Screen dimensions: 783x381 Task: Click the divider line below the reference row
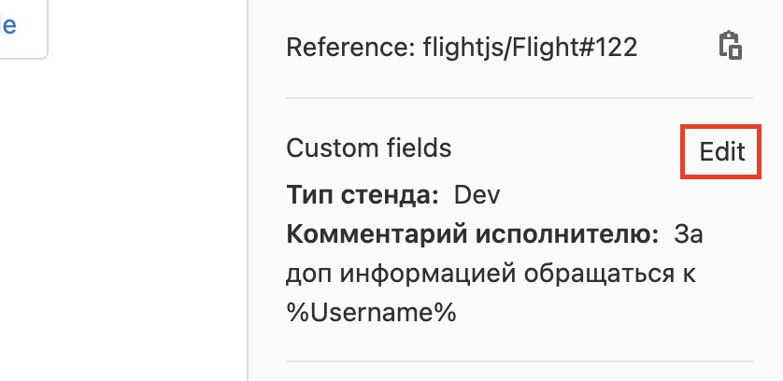(519, 97)
